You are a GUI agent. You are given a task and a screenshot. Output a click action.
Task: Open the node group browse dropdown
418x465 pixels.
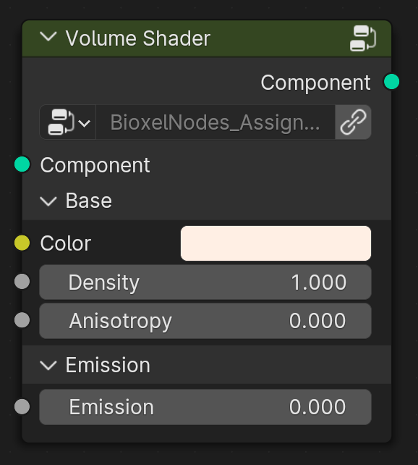(68, 122)
